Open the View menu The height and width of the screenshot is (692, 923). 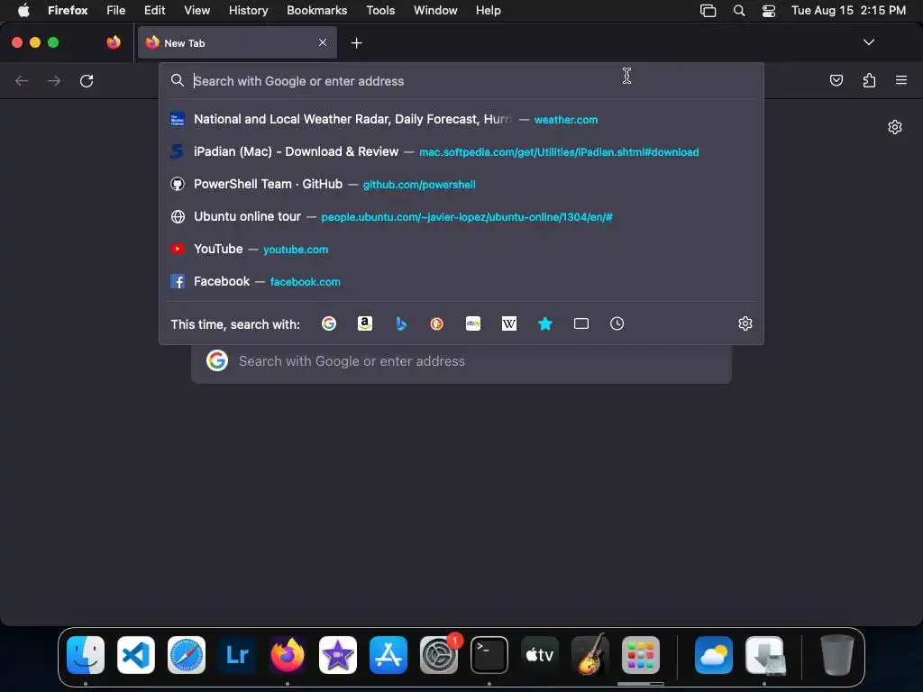(196, 10)
